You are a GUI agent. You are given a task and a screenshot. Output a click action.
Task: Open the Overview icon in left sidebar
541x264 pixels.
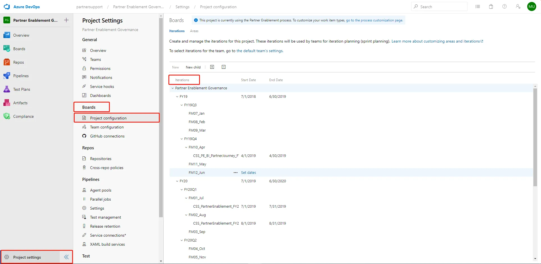tap(7, 35)
